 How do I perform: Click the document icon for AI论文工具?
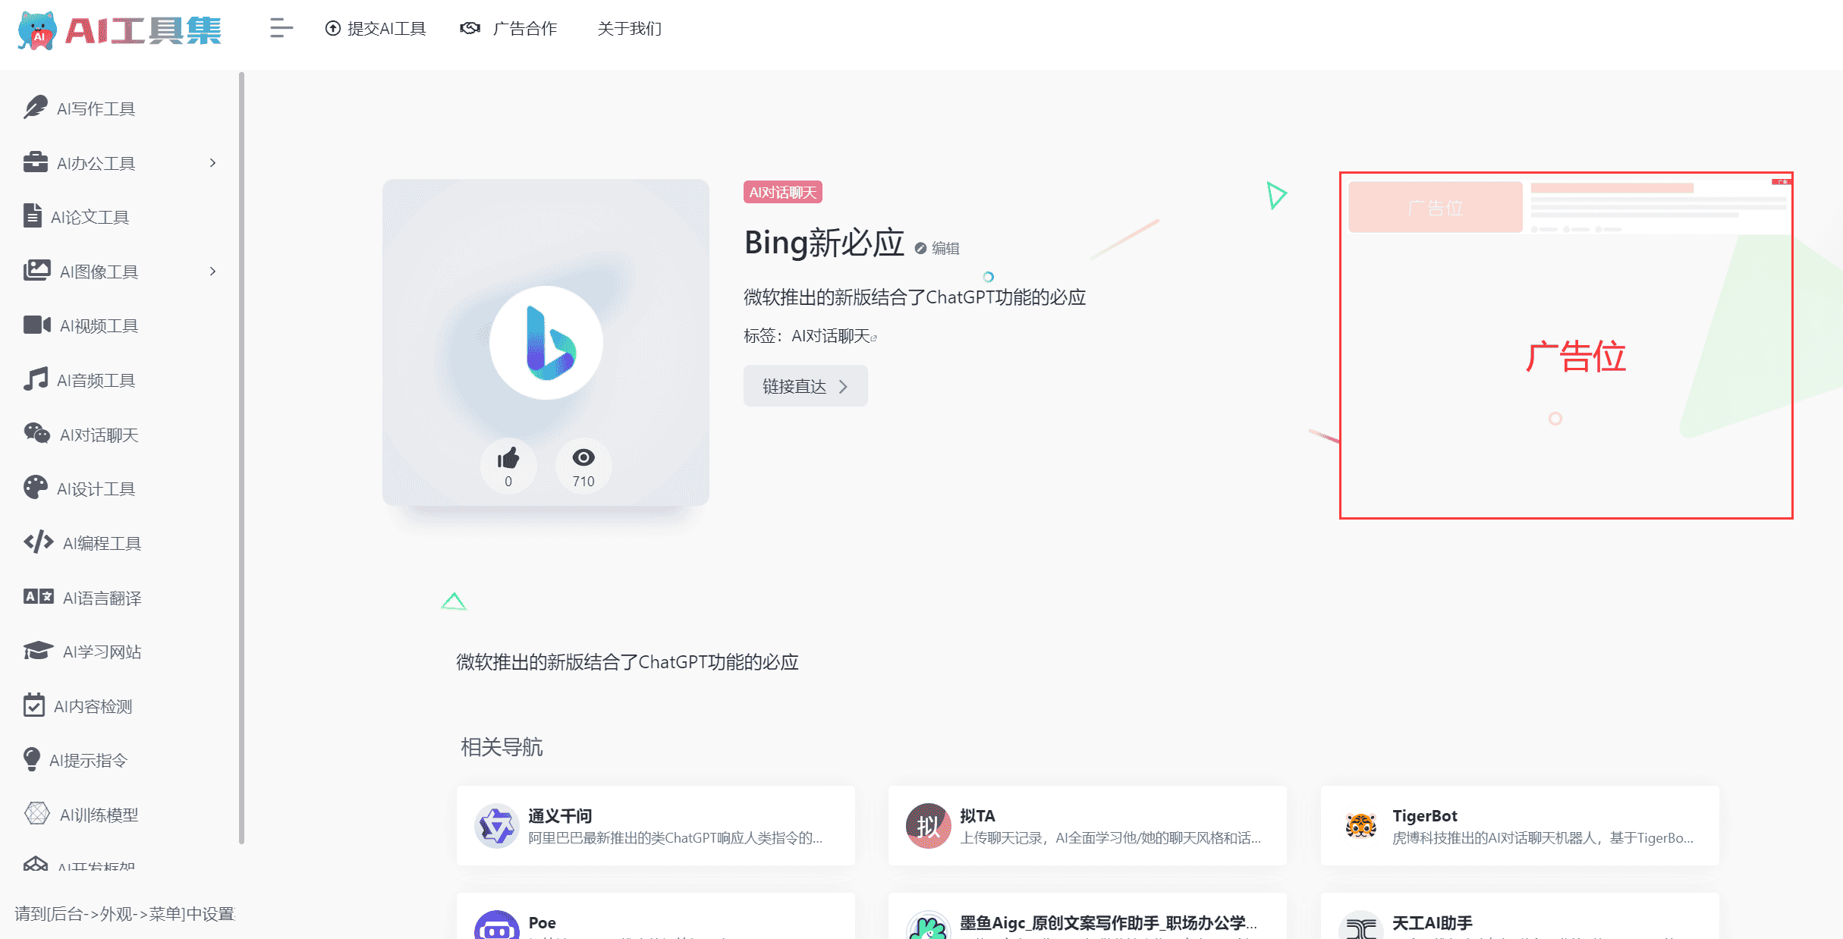[32, 216]
